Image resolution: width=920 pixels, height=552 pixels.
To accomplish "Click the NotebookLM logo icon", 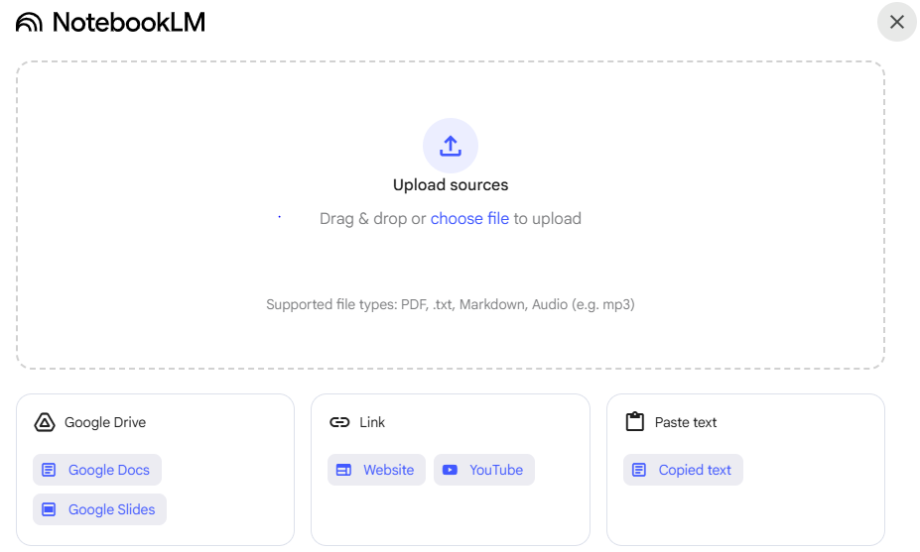I will tap(30, 22).
